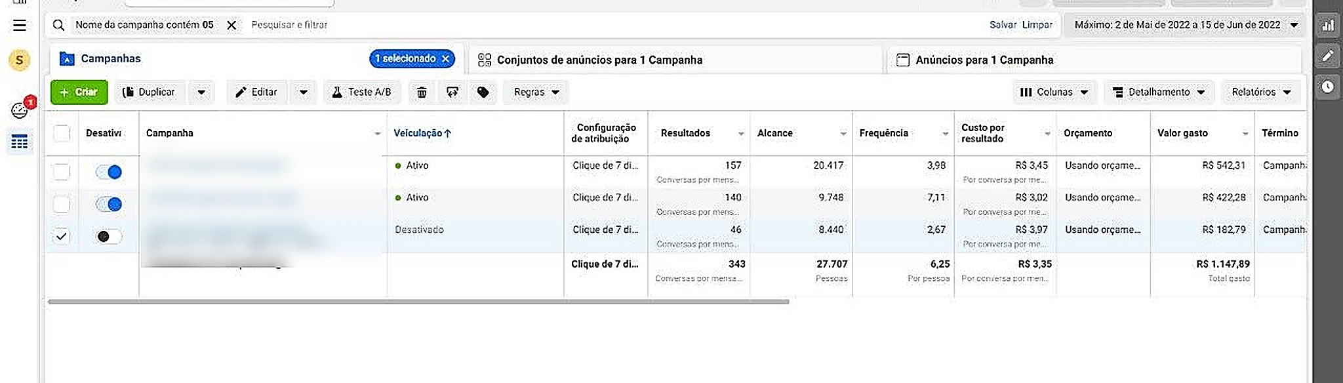The image size is (1343, 383).
Task: Click the green Criar button
Action: click(79, 92)
